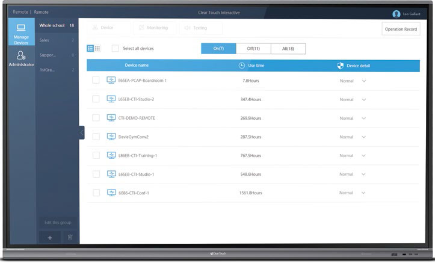Click the CTI-DEMO-REMOTE monitor icon
This screenshot has height=263, width=435.
111,118
